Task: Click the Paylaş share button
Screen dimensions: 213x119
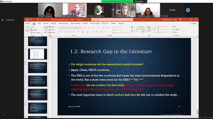Action: [193, 23]
